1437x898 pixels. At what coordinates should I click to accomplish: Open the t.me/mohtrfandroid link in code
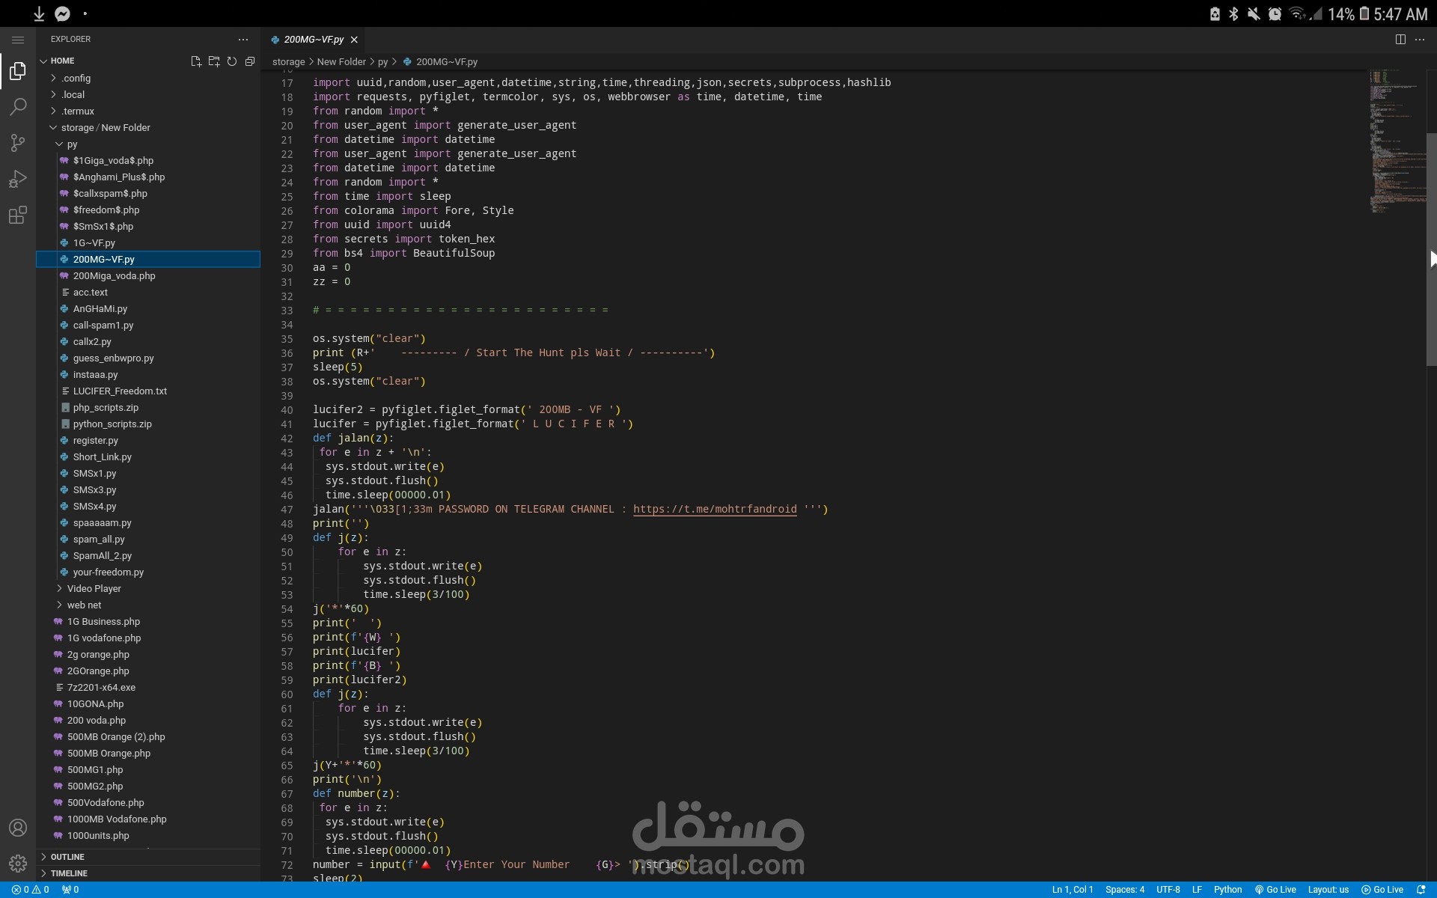tap(715, 509)
